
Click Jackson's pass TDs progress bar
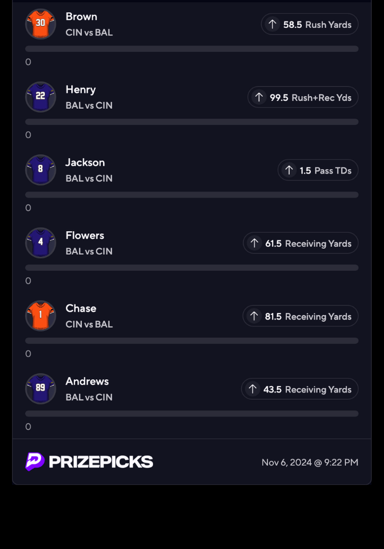pos(192,195)
